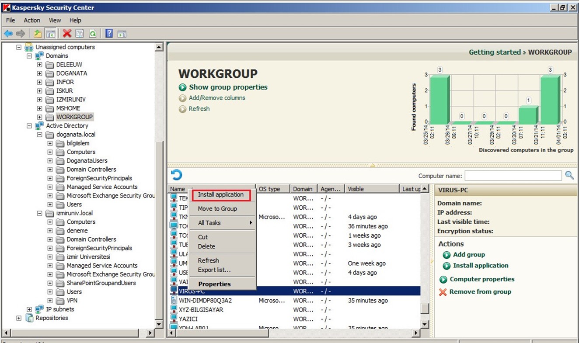Click the blue circular refresh icon above list
579x343 pixels.
[x=176, y=175]
